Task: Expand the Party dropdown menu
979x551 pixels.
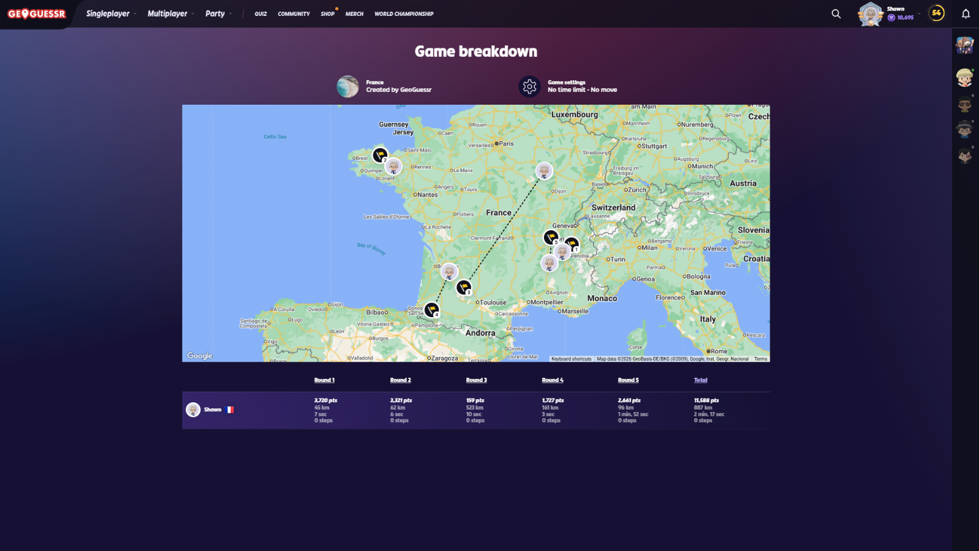Action: (x=218, y=13)
